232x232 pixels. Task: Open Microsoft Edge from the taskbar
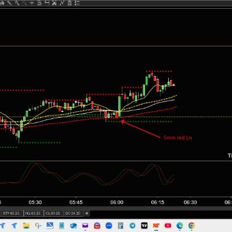click(180, 226)
